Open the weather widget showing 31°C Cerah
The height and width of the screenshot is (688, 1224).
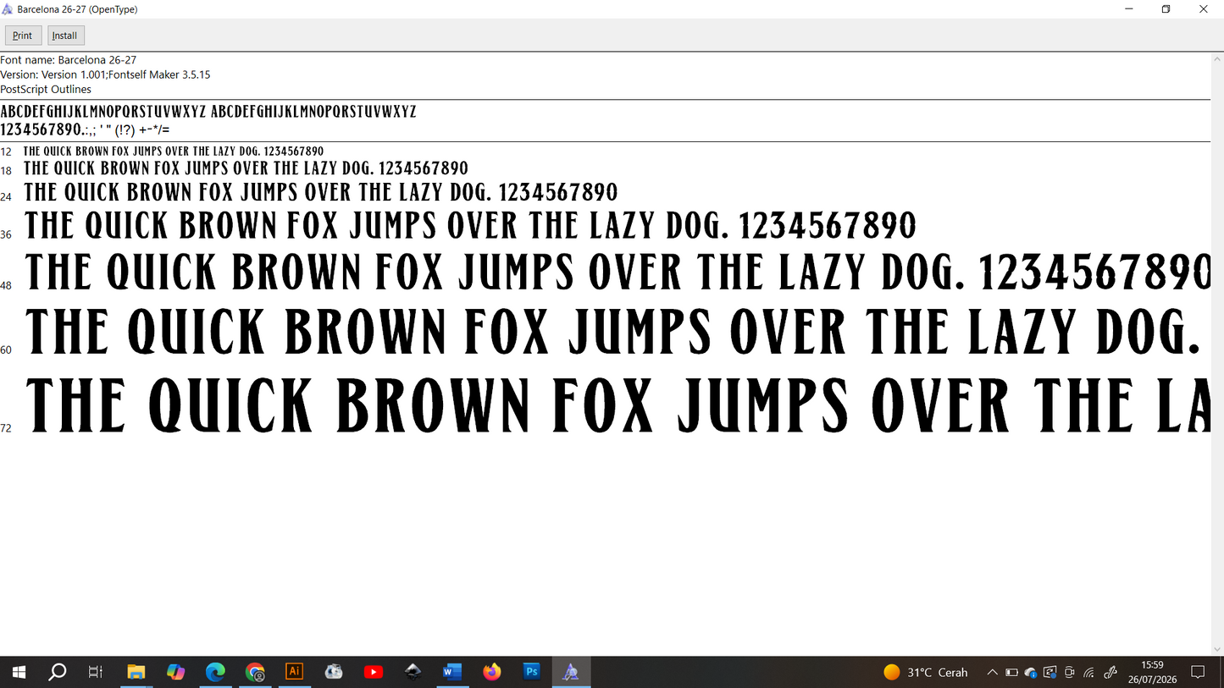coord(925,672)
